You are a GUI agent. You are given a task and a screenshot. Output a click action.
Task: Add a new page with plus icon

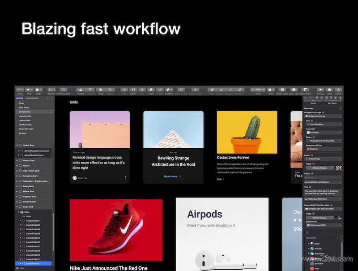(48, 98)
